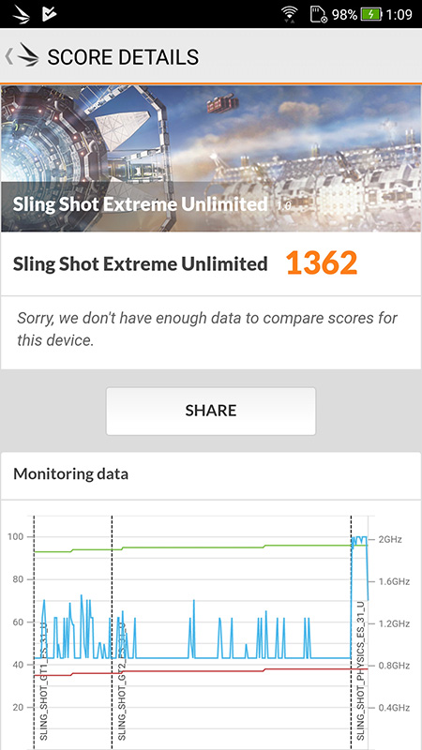Tap the 1:09 clock in status bar
The width and height of the screenshot is (422, 750).
coord(399,14)
